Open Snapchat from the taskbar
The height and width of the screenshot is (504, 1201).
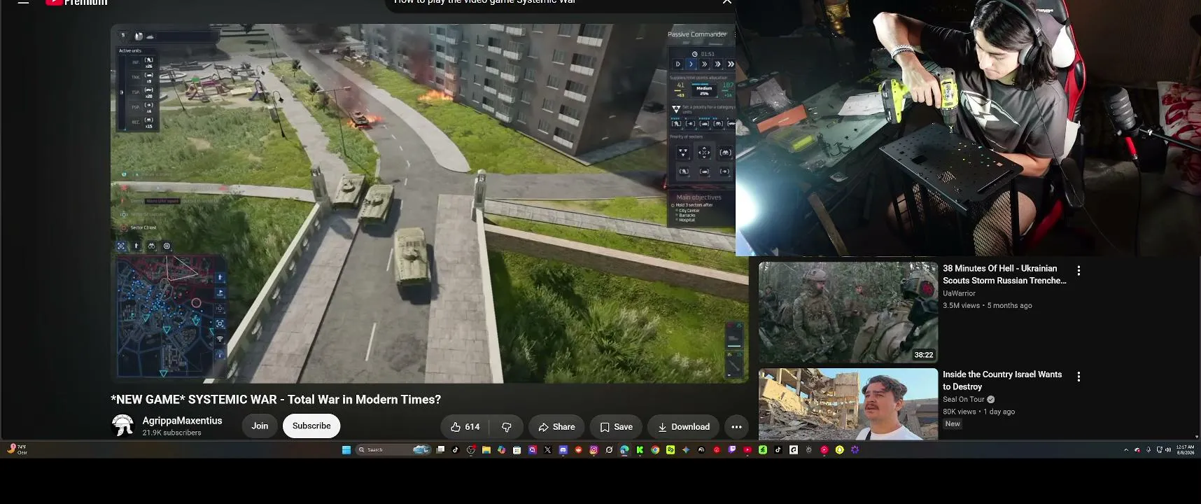pos(839,450)
